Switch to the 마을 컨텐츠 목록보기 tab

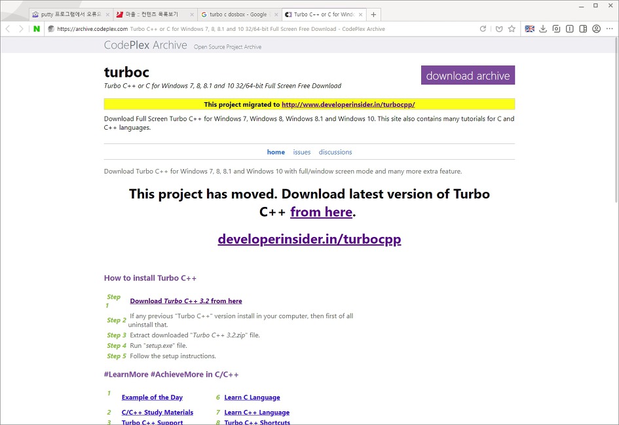tap(155, 14)
